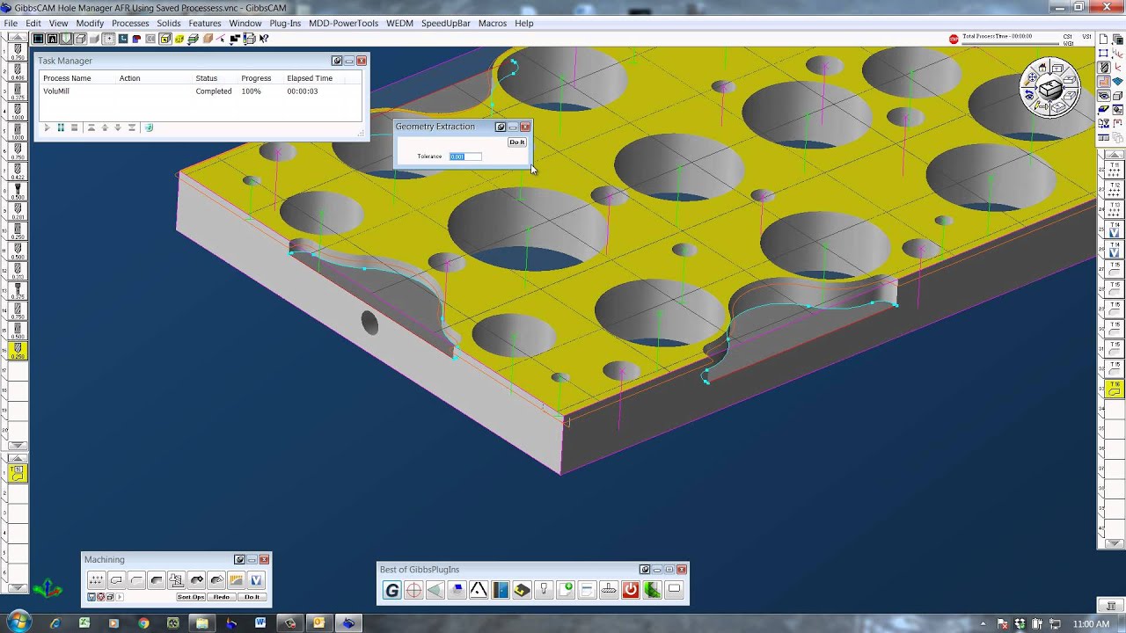Click the Process Name column header

(67, 78)
